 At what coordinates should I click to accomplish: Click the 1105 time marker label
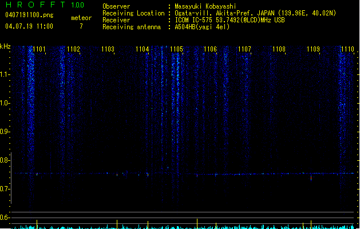[176, 49]
